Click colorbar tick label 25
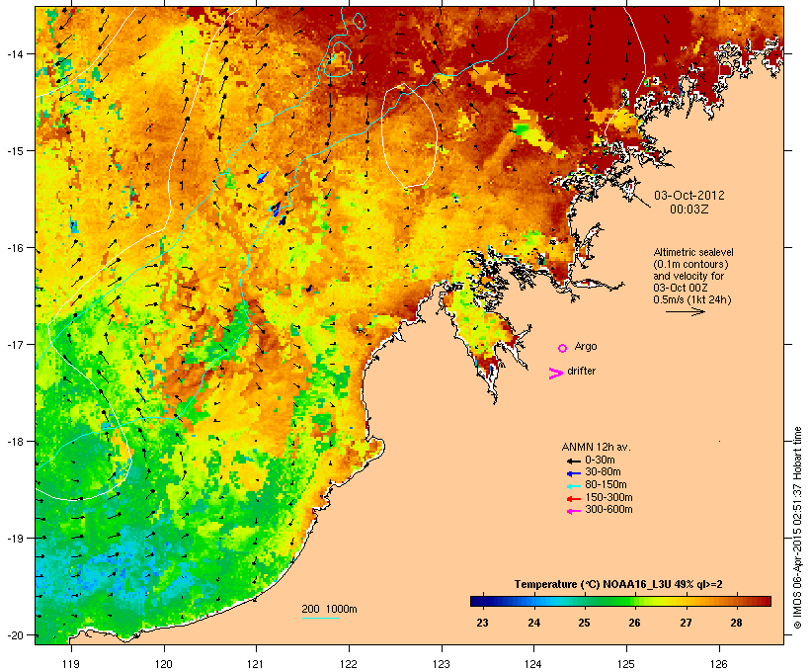Screen dimensions: 810x672 tap(584, 623)
